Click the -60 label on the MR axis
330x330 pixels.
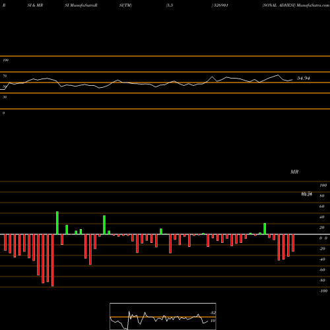(322, 270)
